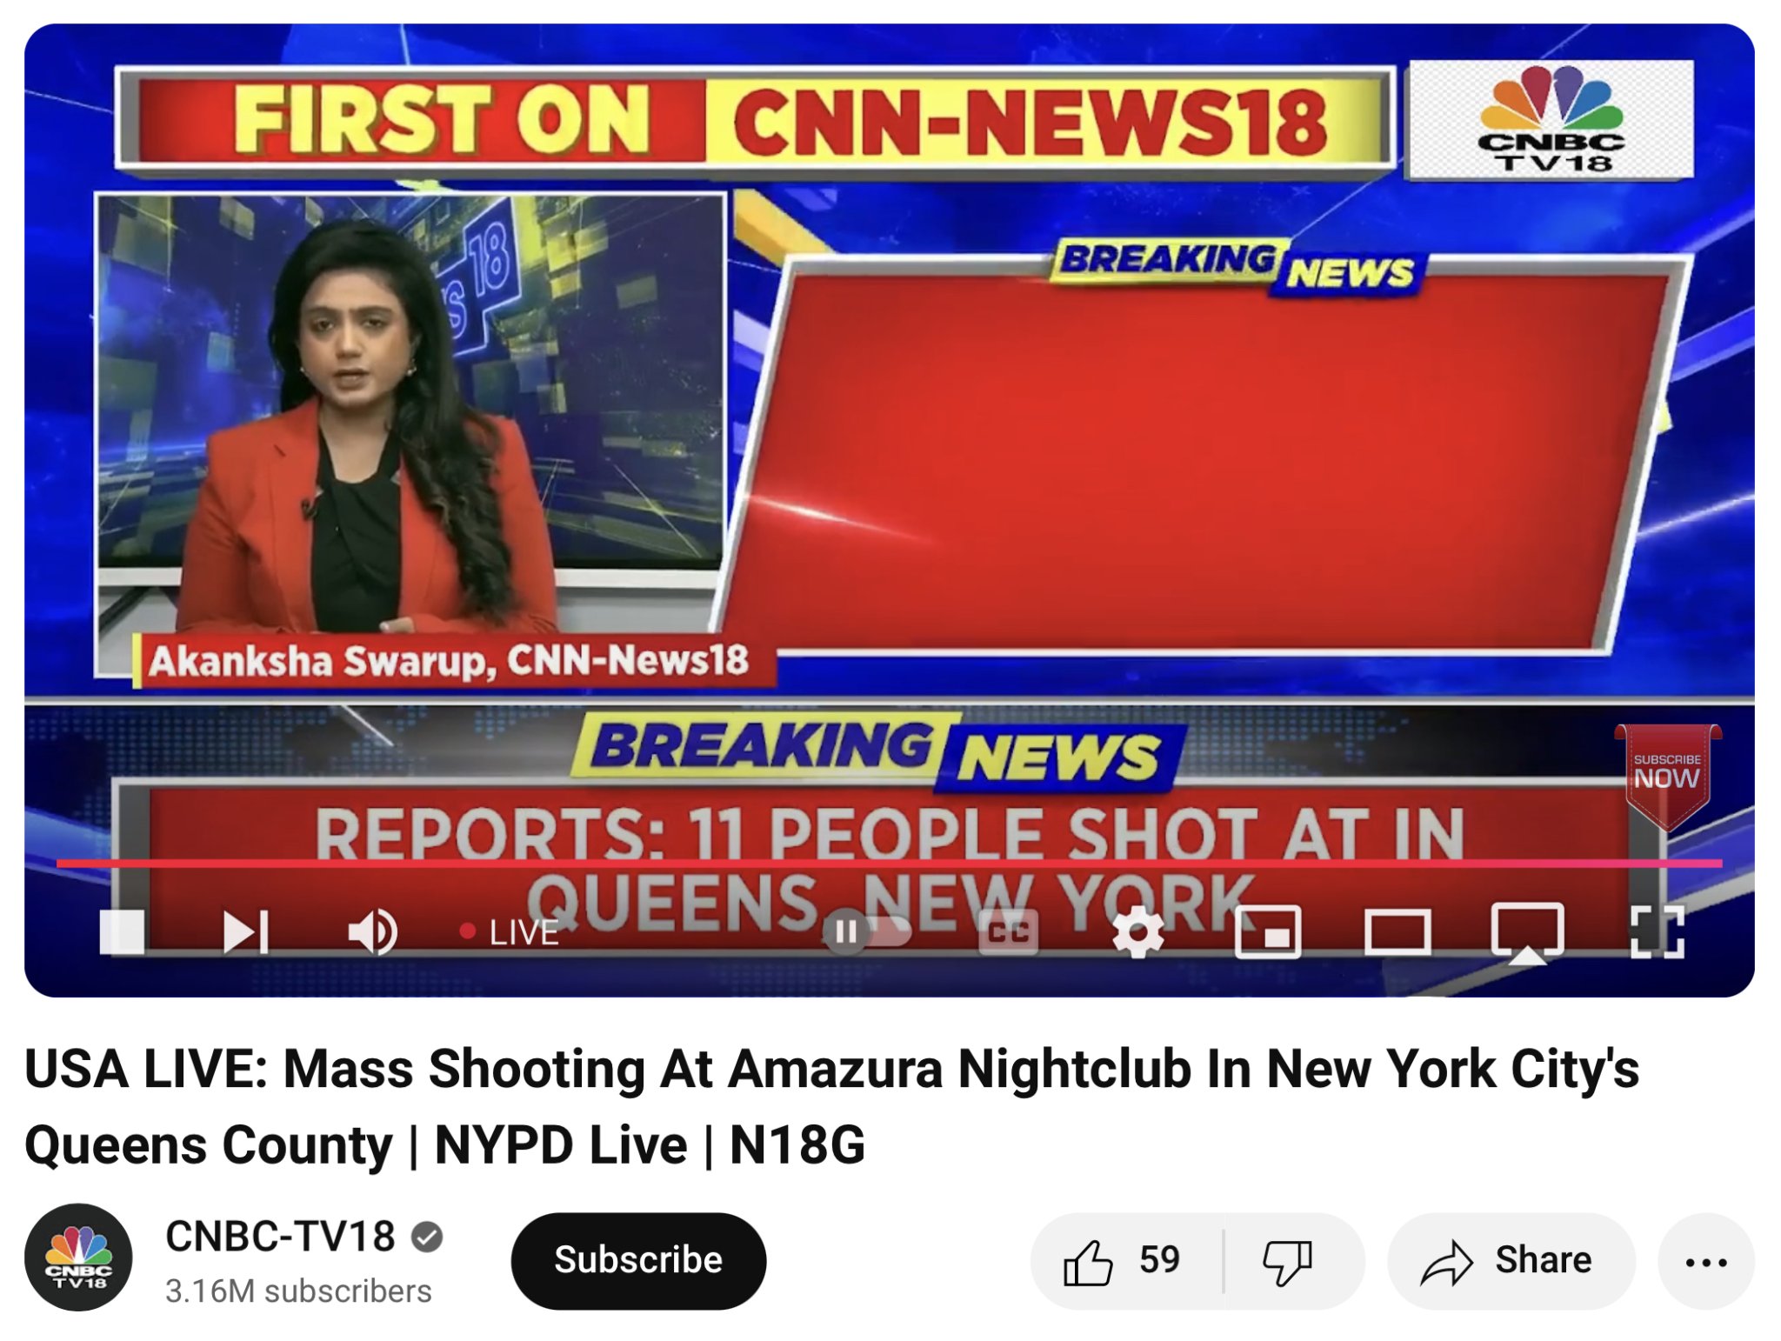Screen dimensions: 1781x1341
Task: Stop the live video playback
Action: click(x=122, y=932)
